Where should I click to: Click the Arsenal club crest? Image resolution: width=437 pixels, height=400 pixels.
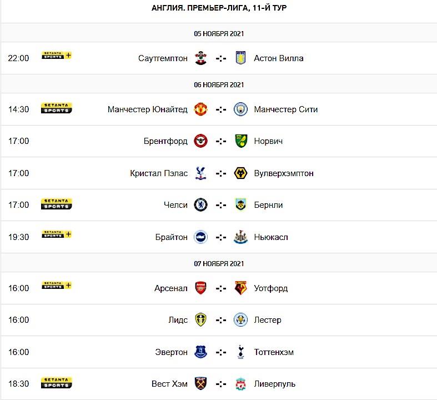click(200, 288)
